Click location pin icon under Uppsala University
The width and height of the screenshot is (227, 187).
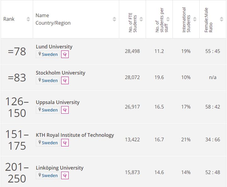pos(40,110)
